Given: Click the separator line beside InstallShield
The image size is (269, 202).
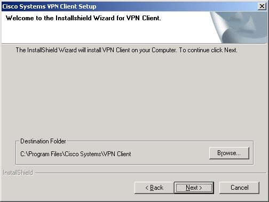Looking at the screenshot, I should point(151,173).
